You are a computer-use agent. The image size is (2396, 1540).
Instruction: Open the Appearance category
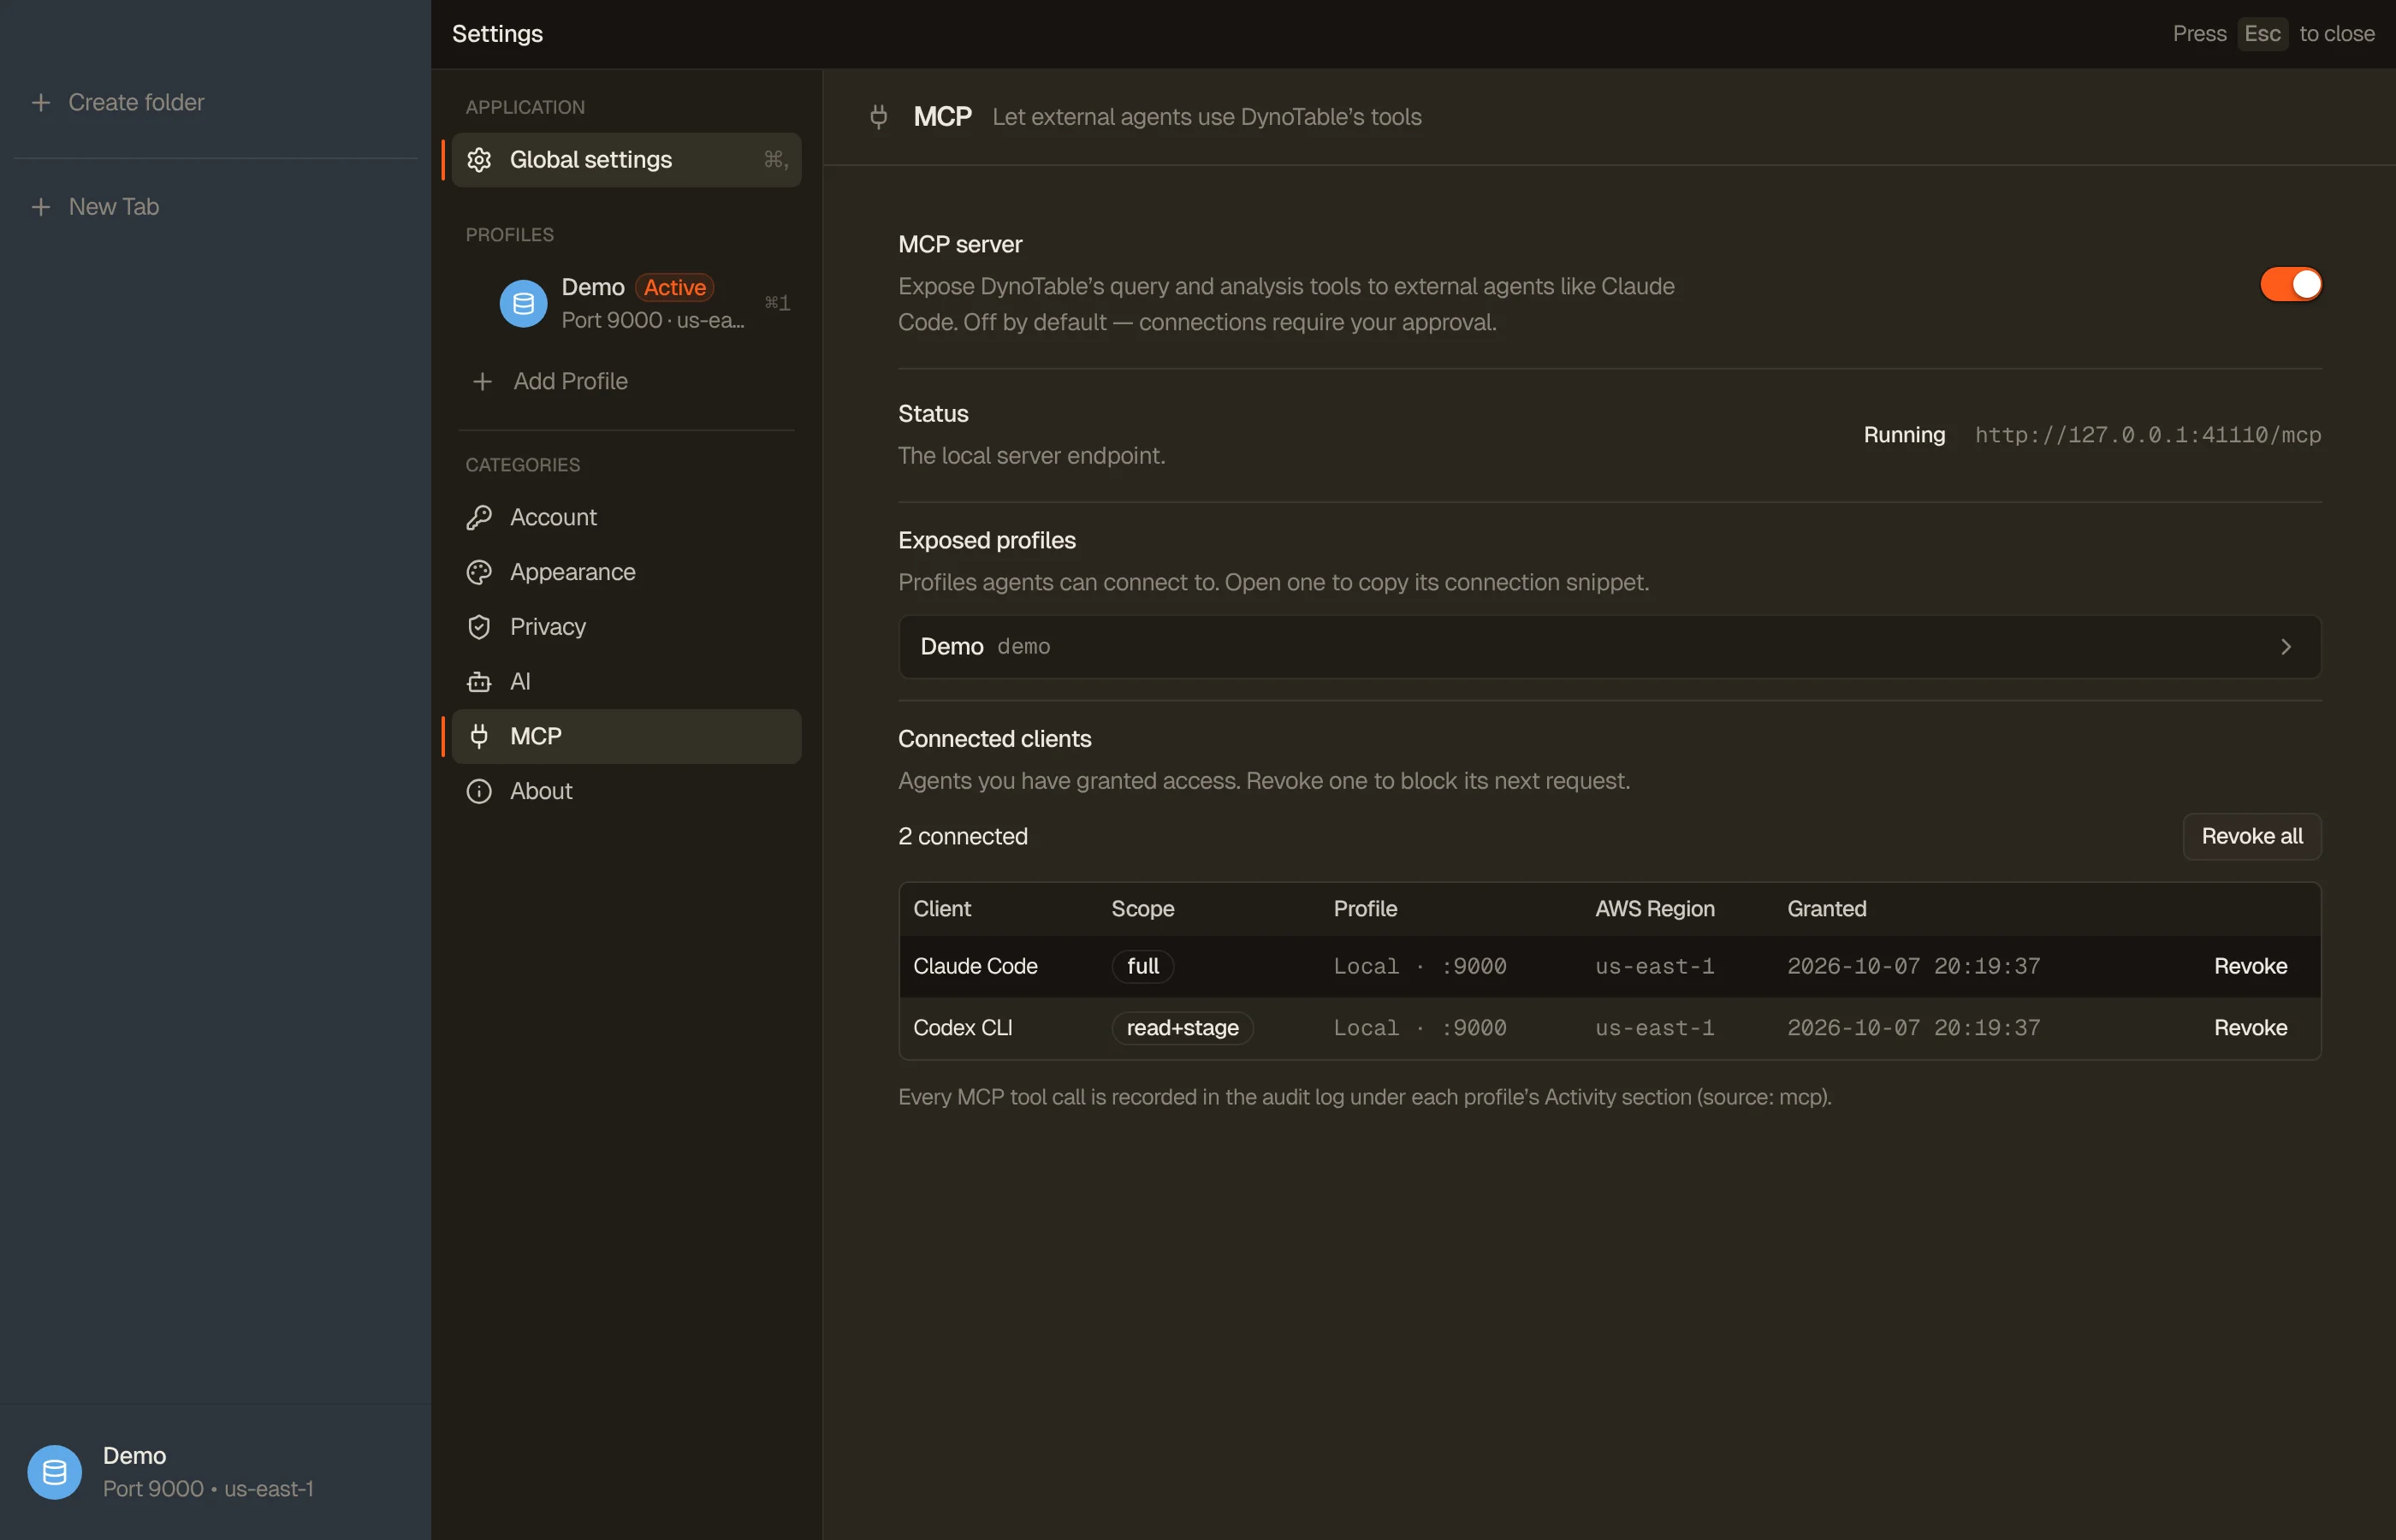pyautogui.click(x=626, y=572)
